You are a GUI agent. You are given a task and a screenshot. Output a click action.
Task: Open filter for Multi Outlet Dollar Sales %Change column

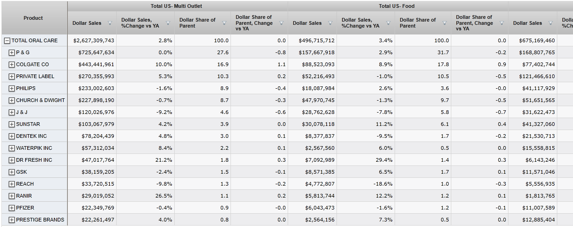[x=168, y=23]
